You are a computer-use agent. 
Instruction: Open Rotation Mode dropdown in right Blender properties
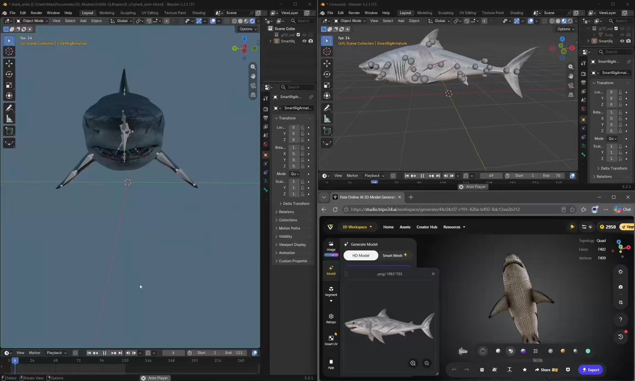pyautogui.click(x=612, y=139)
